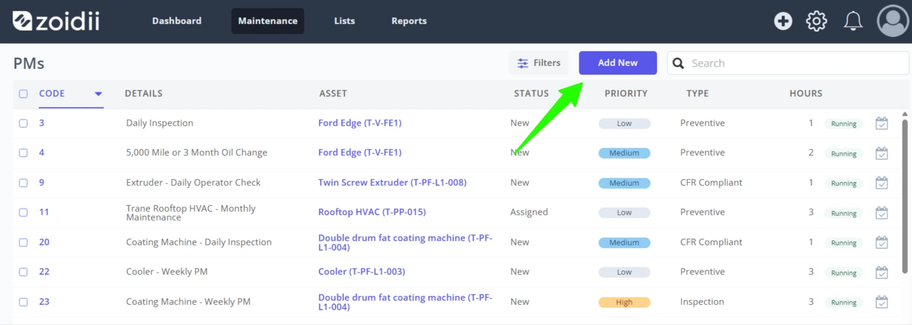Click the High priority badge in row 23
The height and width of the screenshot is (325, 912).
[624, 303]
